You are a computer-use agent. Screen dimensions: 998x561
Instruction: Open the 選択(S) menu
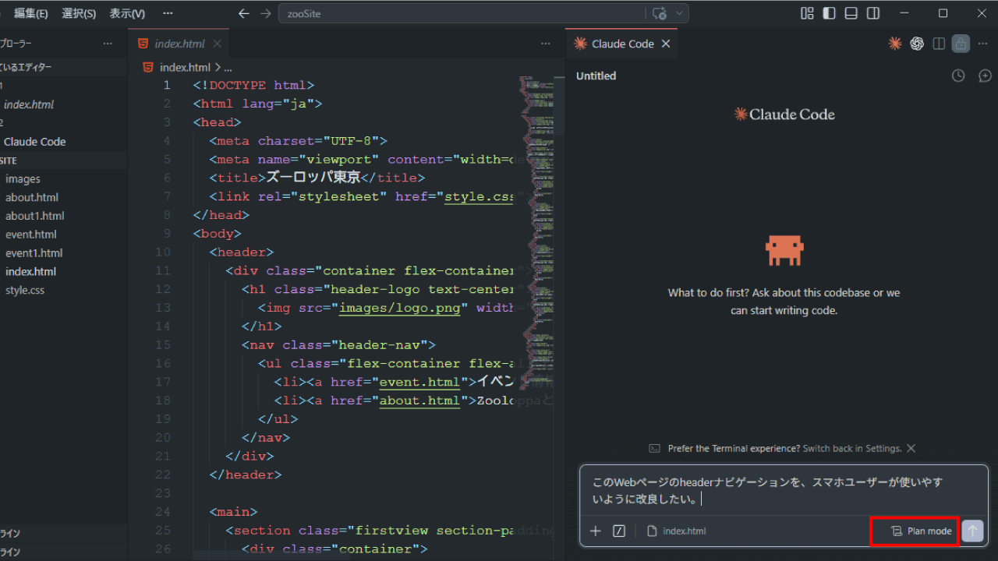79,13
